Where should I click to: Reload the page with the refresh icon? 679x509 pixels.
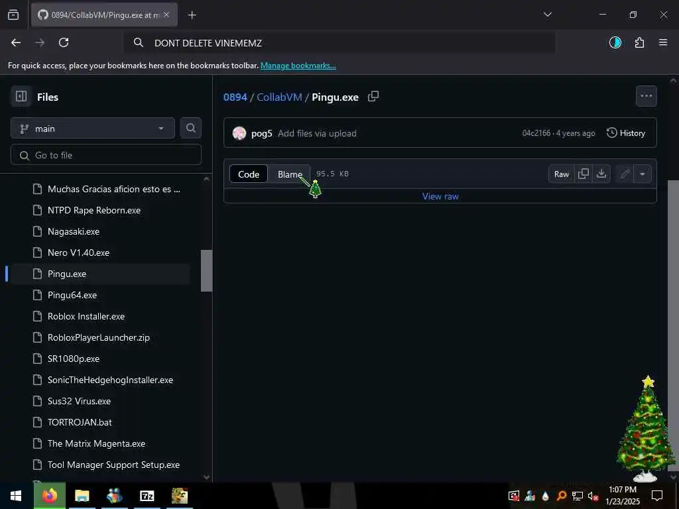64,42
